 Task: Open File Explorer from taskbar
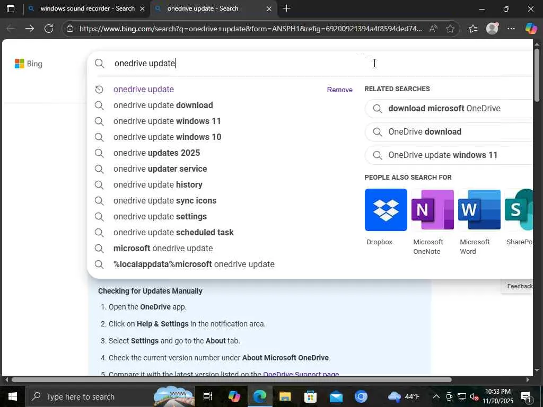coord(285,396)
